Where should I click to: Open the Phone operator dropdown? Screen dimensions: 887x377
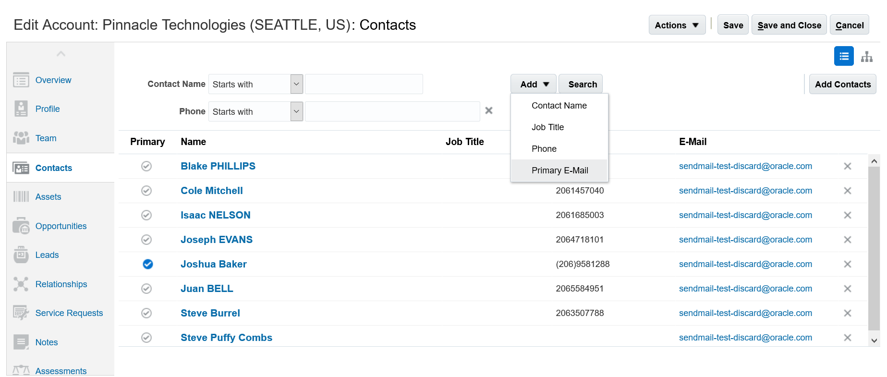[297, 111]
